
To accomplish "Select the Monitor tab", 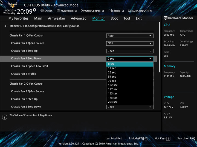I will (99, 19).
